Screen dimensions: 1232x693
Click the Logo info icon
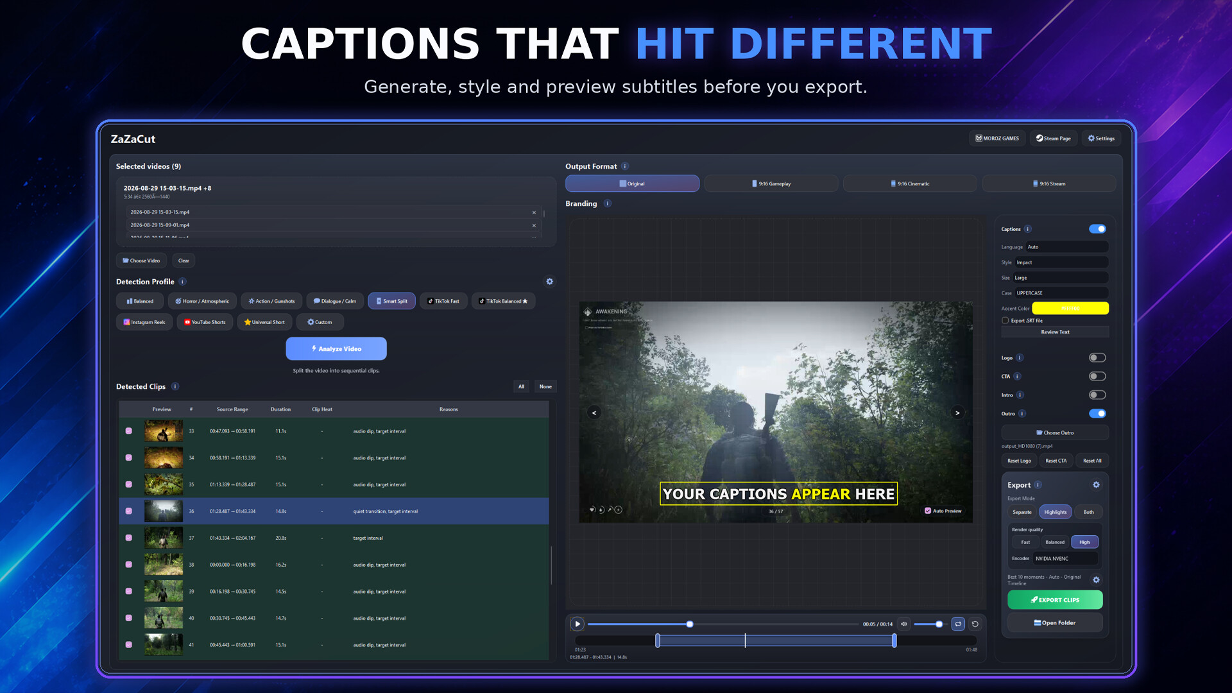point(1020,358)
